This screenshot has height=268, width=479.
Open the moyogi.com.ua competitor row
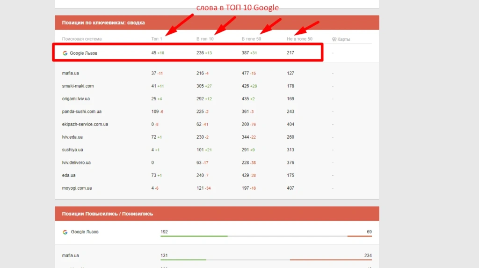pos(217,188)
